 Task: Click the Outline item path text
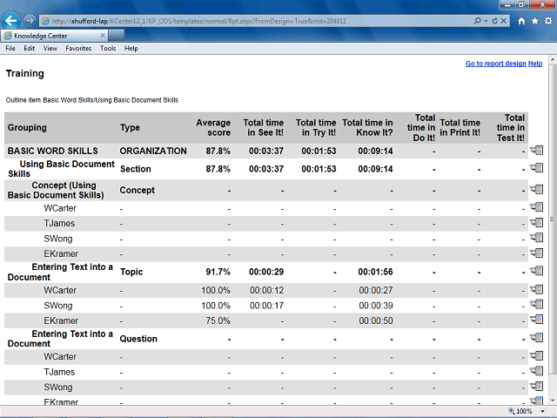pos(92,100)
